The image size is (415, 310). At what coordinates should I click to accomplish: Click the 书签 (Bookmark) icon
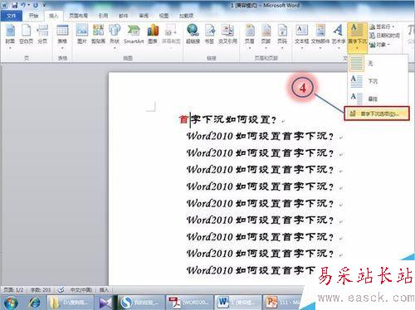click(x=209, y=35)
